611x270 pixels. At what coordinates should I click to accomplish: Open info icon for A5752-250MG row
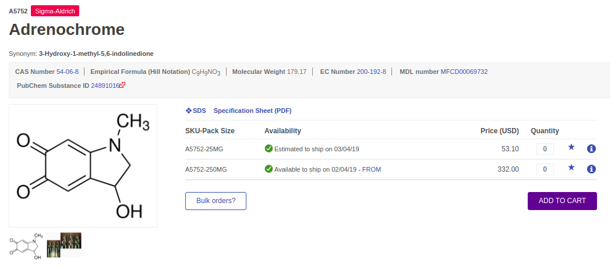pyautogui.click(x=591, y=169)
